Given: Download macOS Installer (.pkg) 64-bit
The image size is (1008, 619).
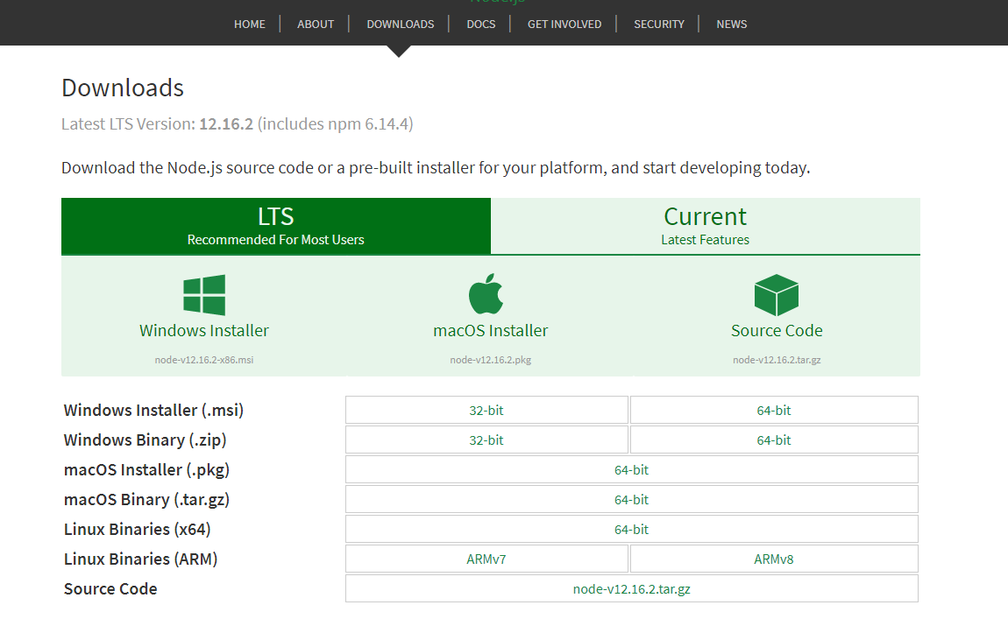Looking at the screenshot, I should pyautogui.click(x=631, y=469).
